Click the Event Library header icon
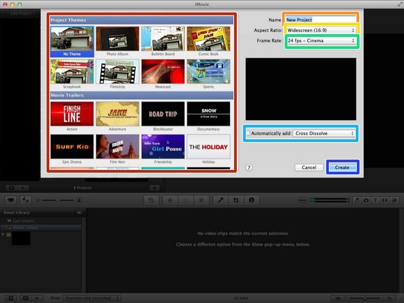Screen dimensions: 404x303 click(79, 212)
